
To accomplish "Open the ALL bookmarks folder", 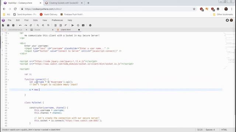I will click(7, 14).
